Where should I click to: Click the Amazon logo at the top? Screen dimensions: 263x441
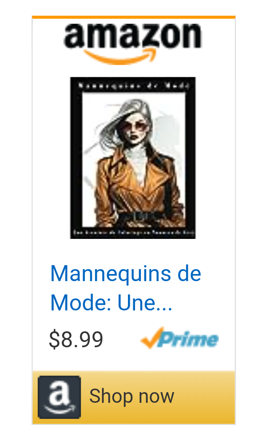pos(132,44)
